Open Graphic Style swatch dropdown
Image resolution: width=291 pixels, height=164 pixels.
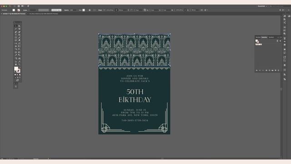(x=86, y=10)
